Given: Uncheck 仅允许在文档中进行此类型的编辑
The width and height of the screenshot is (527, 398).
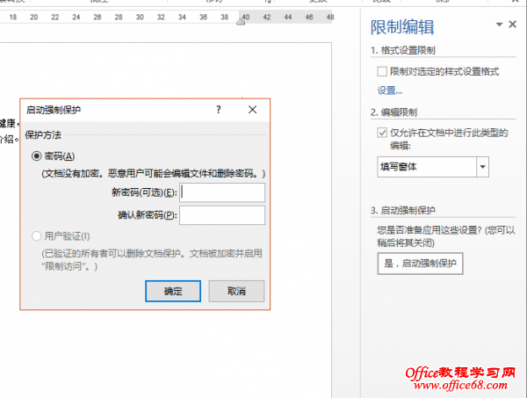Looking at the screenshot, I should click(382, 133).
